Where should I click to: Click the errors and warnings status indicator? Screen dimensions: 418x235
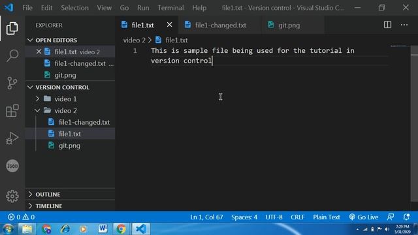pyautogui.click(x=22, y=217)
